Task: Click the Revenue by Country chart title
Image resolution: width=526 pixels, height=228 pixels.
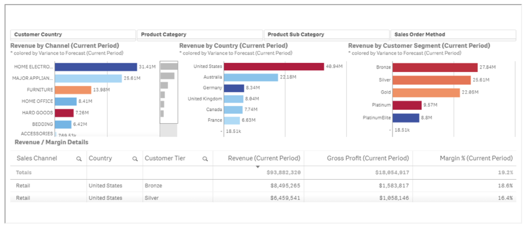Action: pyautogui.click(x=233, y=46)
